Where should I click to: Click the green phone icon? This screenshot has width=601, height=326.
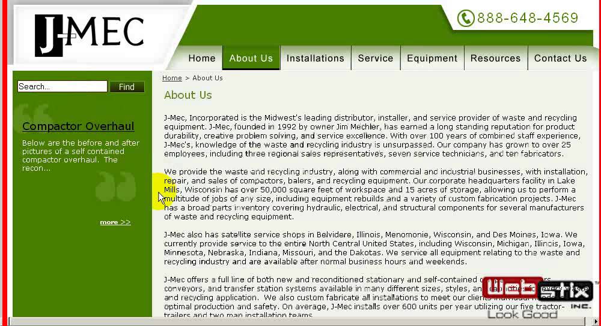point(466,18)
